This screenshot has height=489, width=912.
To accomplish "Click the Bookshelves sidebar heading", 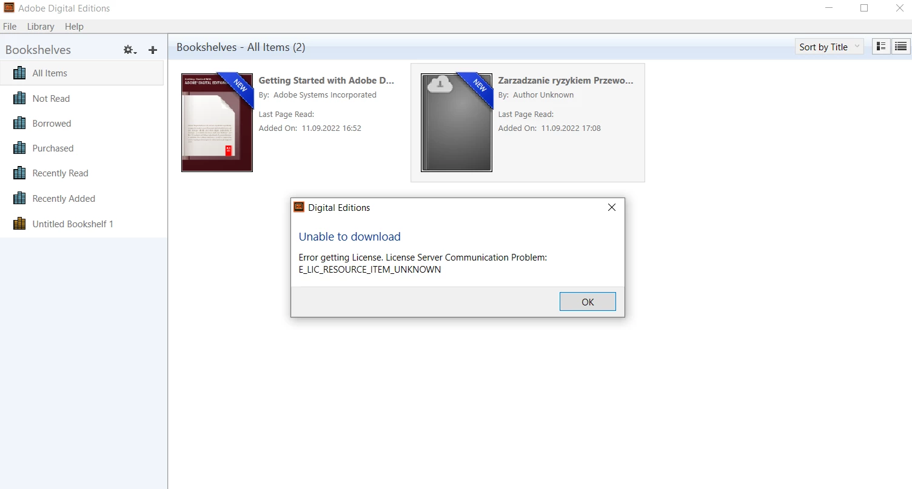I will pyautogui.click(x=38, y=50).
